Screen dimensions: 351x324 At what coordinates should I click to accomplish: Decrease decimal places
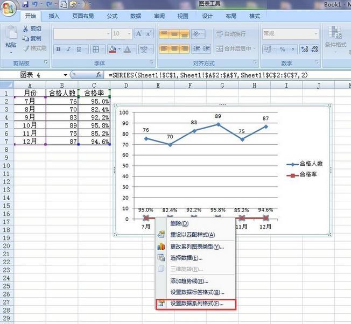tap(314, 49)
